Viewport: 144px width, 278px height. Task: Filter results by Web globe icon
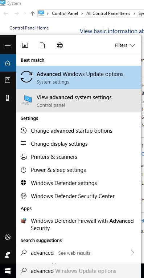[60, 45]
